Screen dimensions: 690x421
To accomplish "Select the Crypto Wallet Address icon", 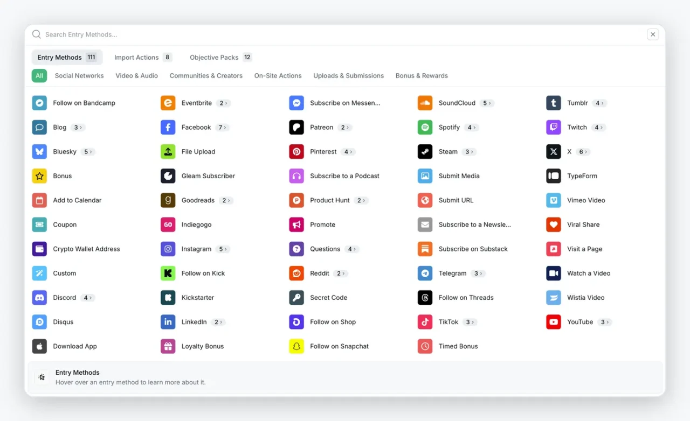I will (39, 249).
